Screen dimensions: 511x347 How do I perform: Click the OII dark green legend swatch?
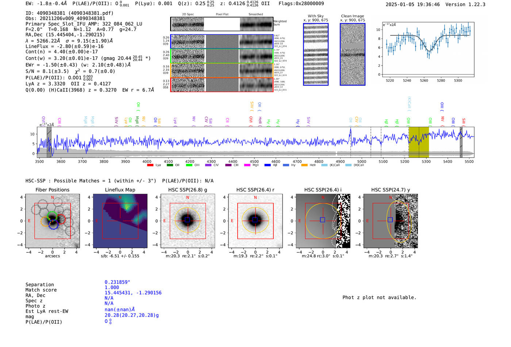170,165
